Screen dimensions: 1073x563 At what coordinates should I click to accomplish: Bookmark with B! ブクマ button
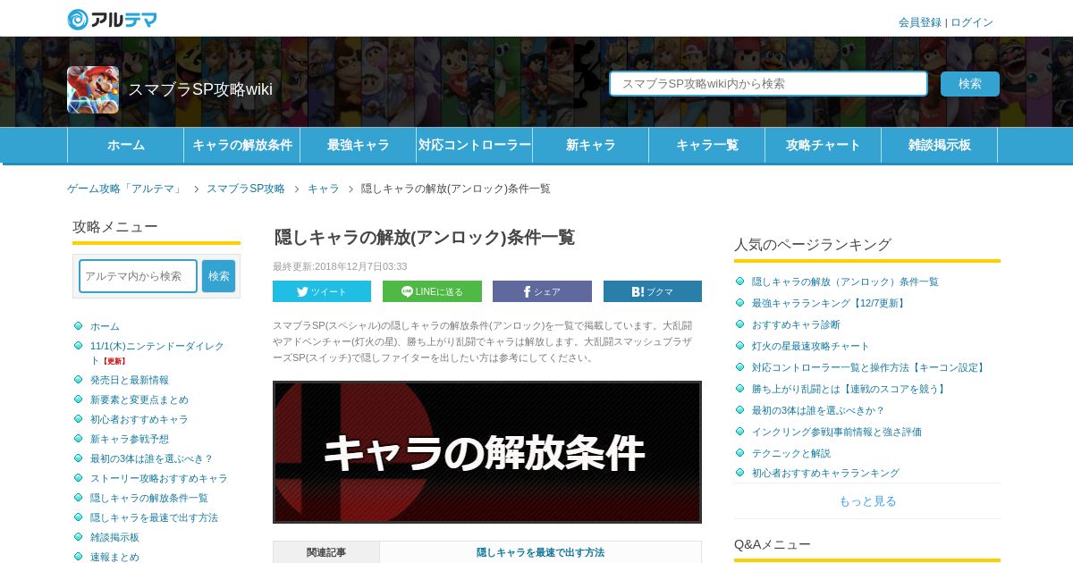pos(653,291)
